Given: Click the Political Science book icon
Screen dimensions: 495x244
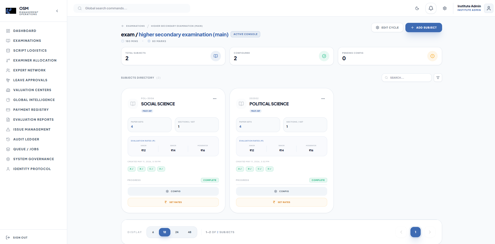Looking at the screenshot, I should tap(241, 104).
